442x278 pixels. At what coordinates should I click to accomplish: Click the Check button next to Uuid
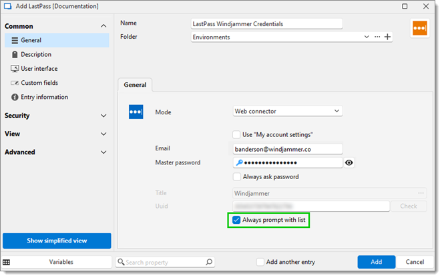pyautogui.click(x=409, y=206)
